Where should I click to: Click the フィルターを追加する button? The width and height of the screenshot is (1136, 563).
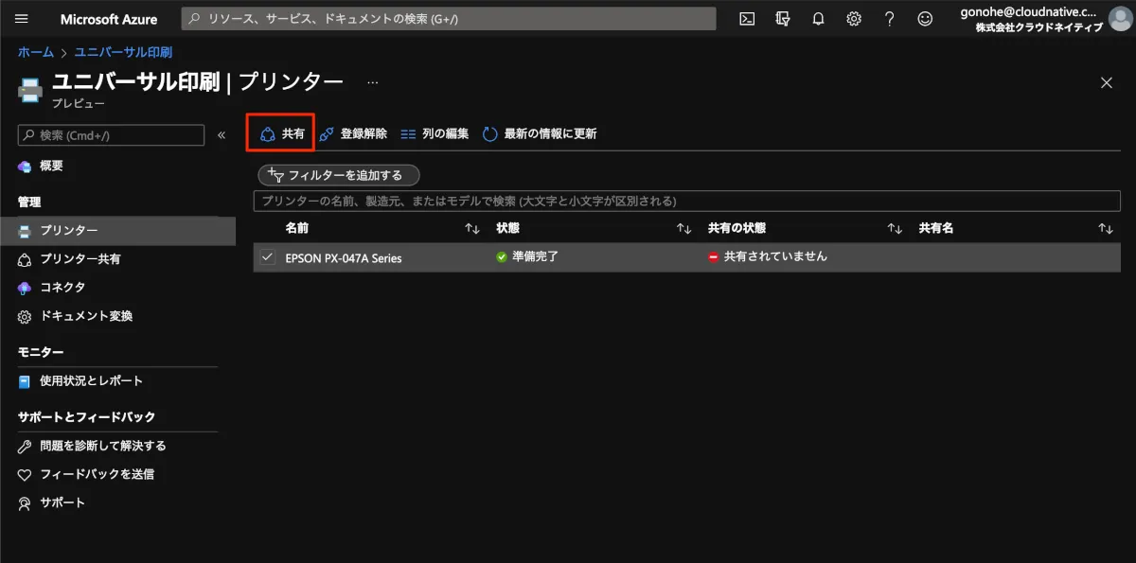click(x=338, y=175)
